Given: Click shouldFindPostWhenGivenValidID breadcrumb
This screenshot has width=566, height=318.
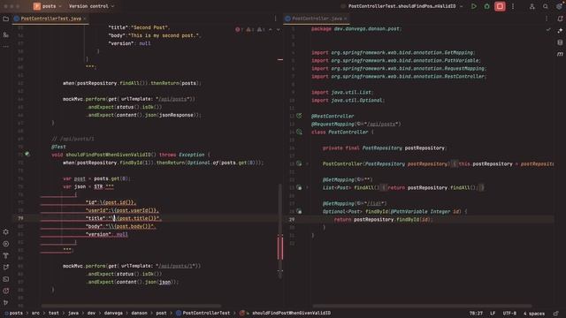Looking at the screenshot, I should point(285,313).
